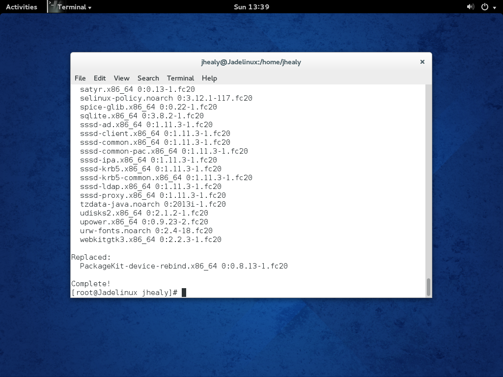Click the sssd-krb5.x86_64 line

pos(151,169)
